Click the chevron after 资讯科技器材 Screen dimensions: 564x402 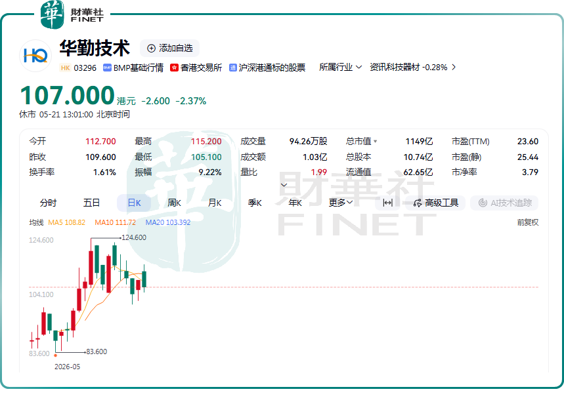click(x=454, y=67)
